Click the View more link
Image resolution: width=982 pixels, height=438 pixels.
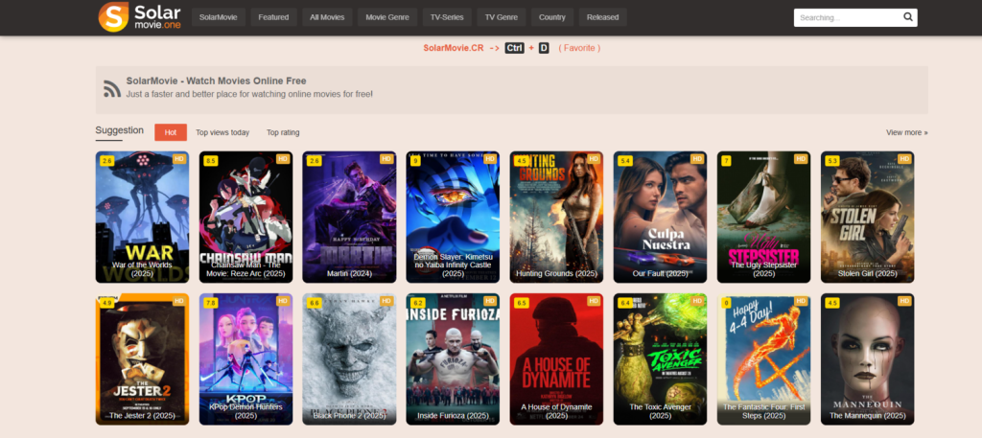pos(907,132)
